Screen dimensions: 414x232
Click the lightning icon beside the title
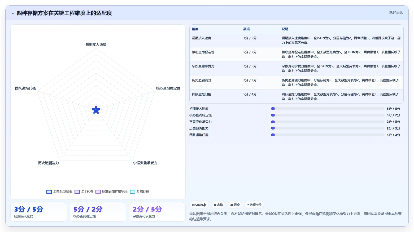pyautogui.click(x=12, y=13)
